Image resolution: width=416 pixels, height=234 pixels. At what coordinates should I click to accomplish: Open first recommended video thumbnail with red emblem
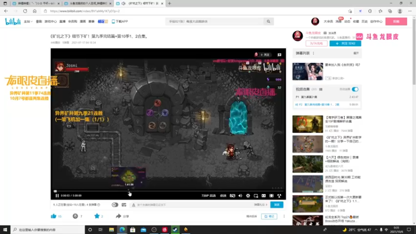(x=307, y=124)
